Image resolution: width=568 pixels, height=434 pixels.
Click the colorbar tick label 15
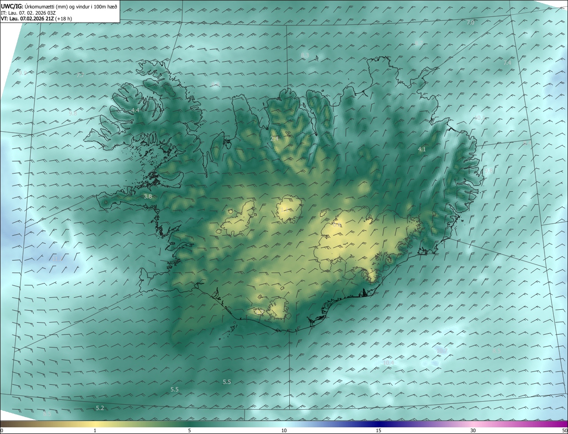[379, 430]
